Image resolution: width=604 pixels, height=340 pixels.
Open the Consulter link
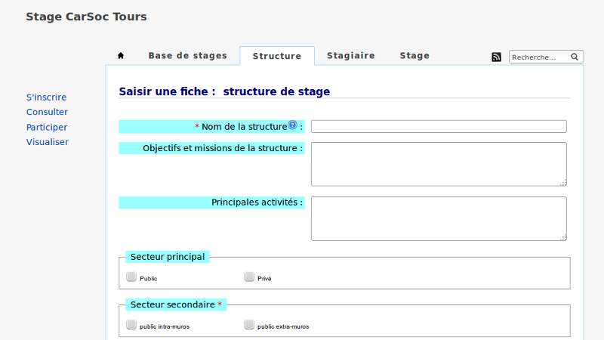(x=47, y=112)
